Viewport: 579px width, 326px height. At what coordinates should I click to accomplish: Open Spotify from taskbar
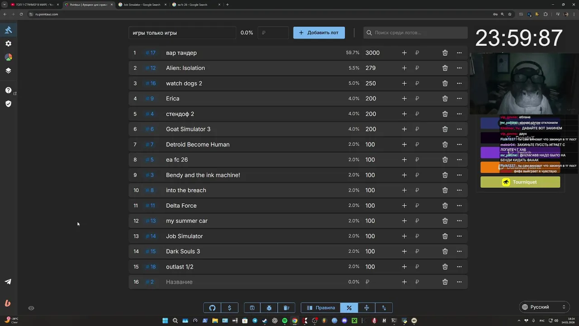click(x=285, y=321)
